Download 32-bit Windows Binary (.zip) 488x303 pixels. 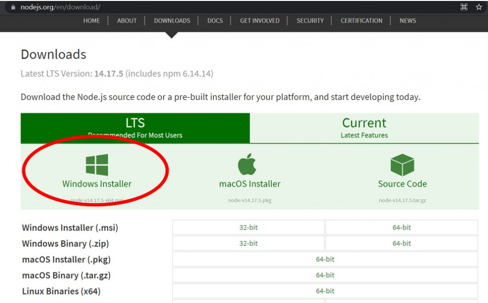[x=248, y=243]
